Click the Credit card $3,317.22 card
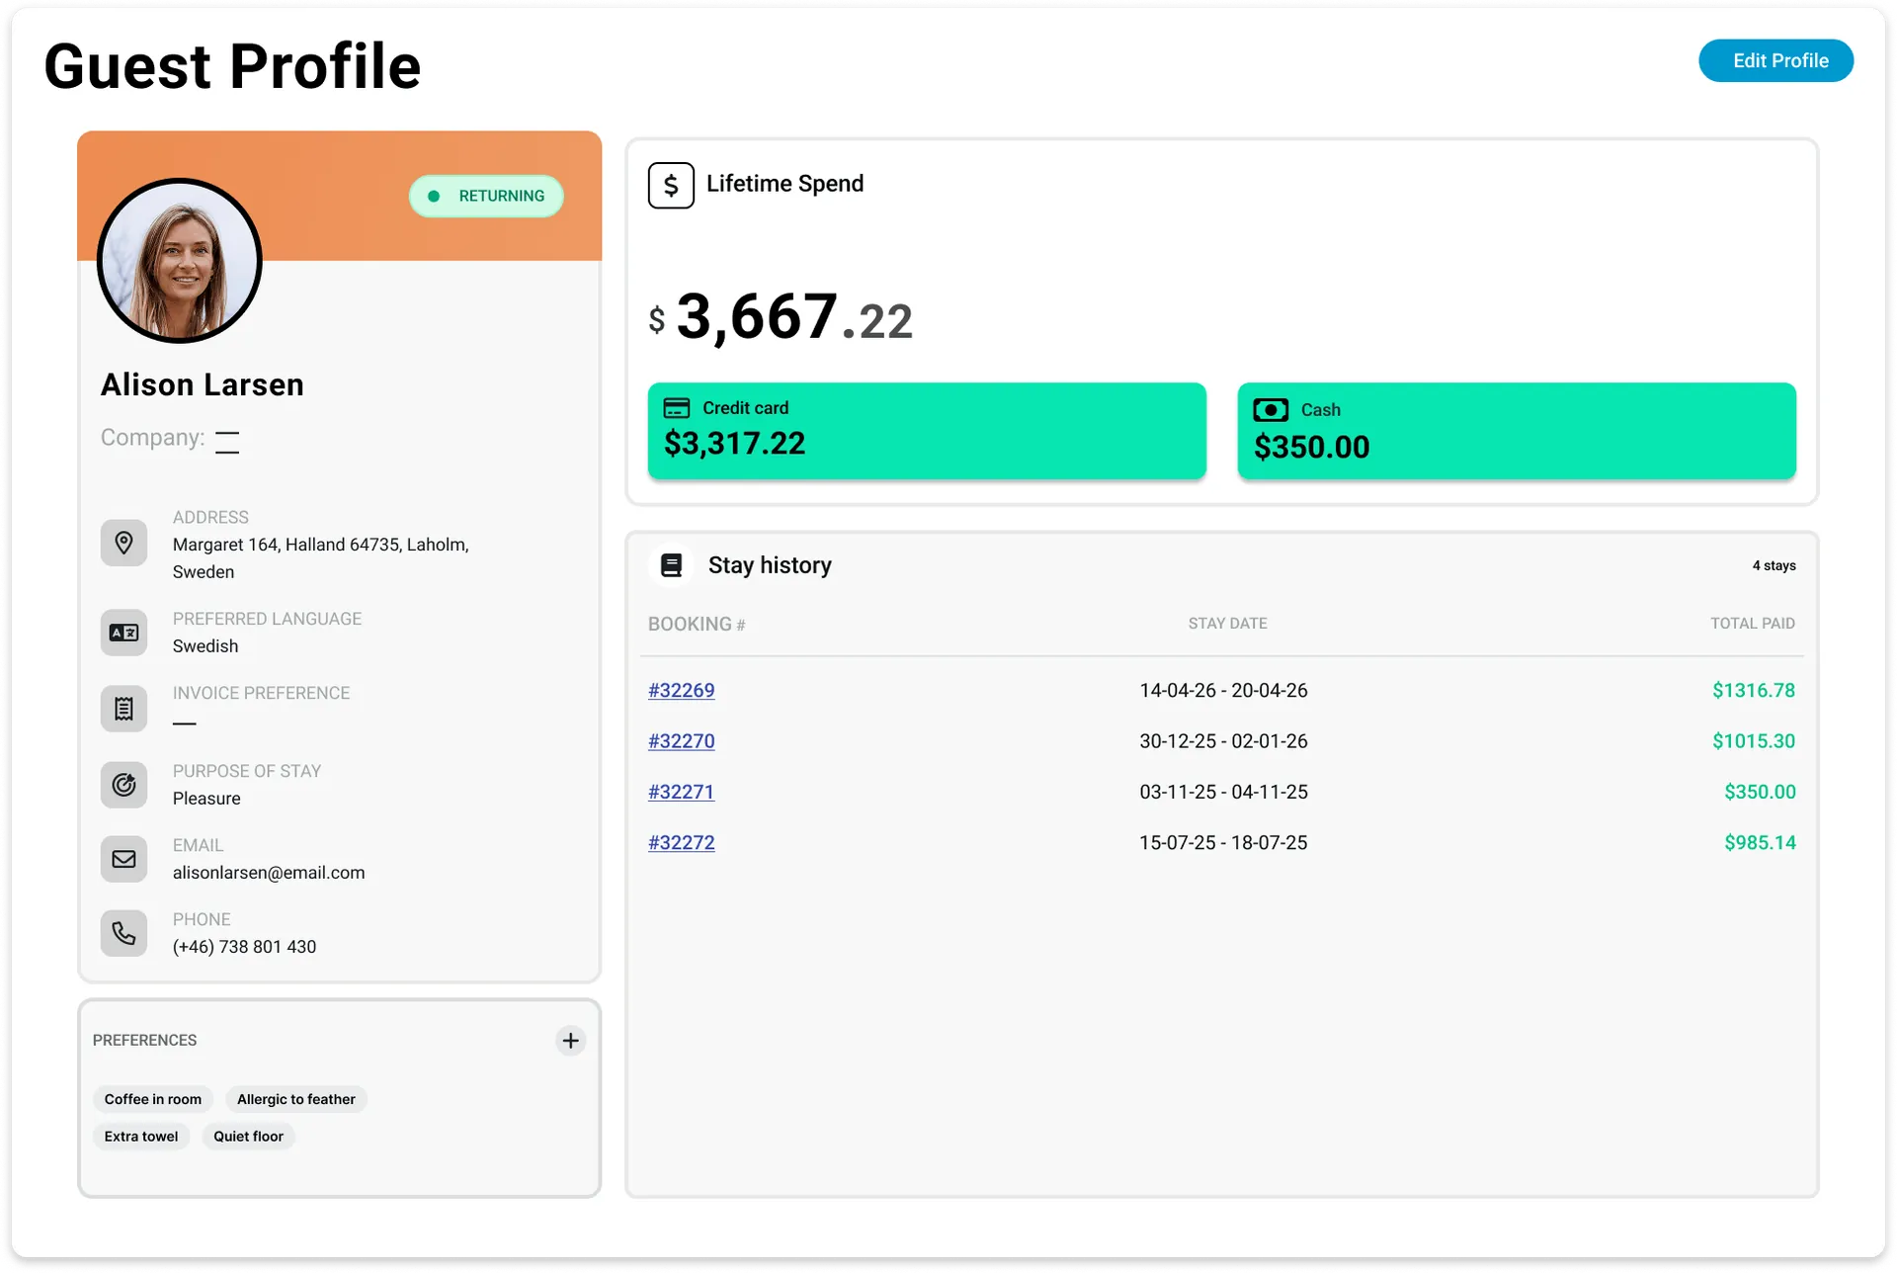This screenshot has width=1897, height=1273. point(927,431)
